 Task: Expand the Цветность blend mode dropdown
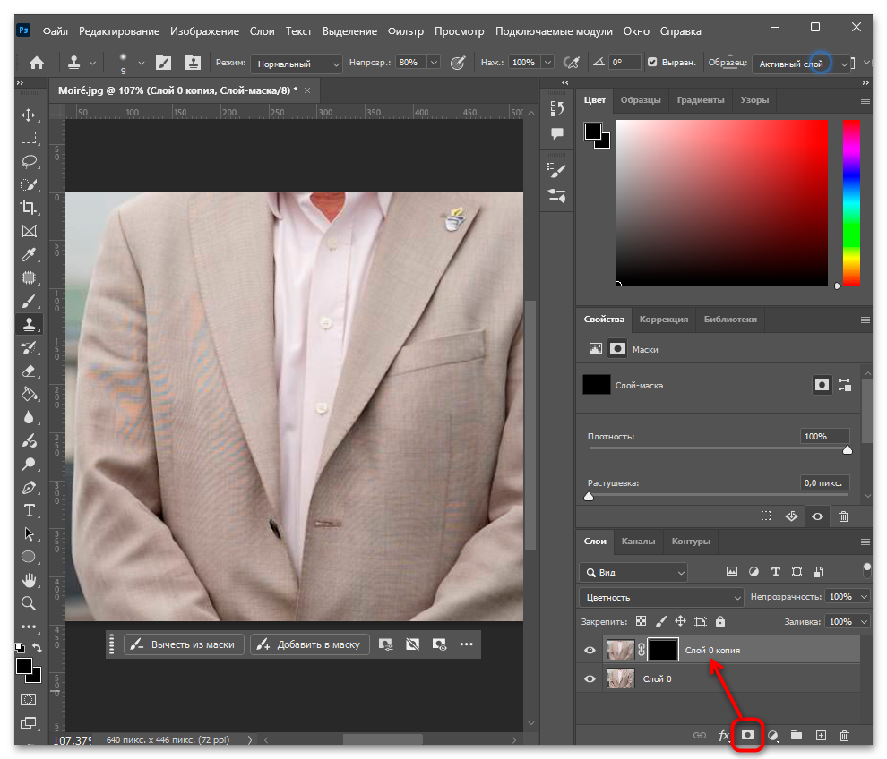tap(660, 597)
